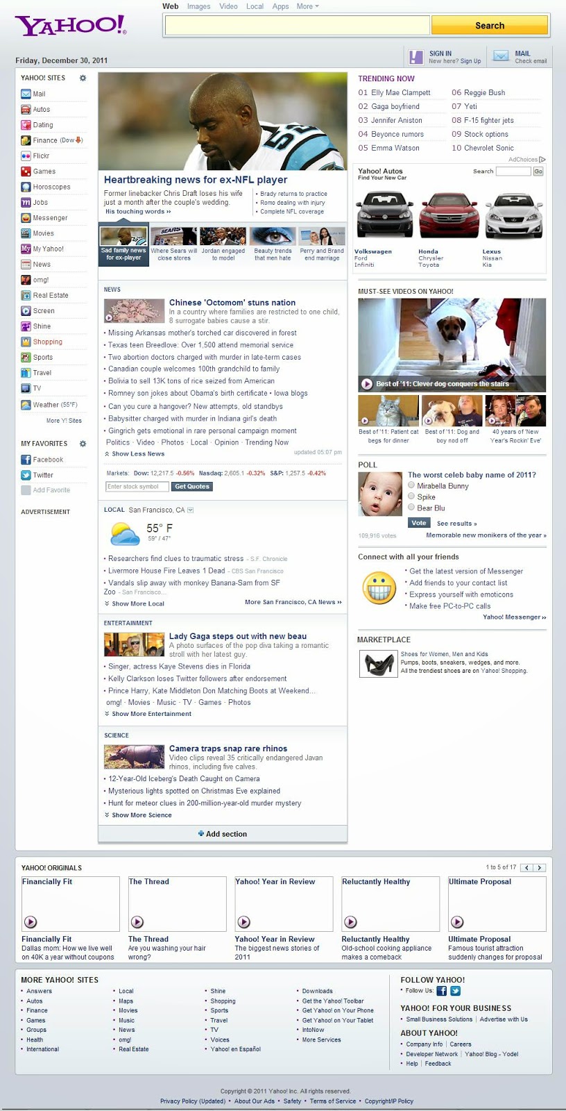Open the Sign In link
This screenshot has height=1111, width=566.
pyautogui.click(x=440, y=53)
